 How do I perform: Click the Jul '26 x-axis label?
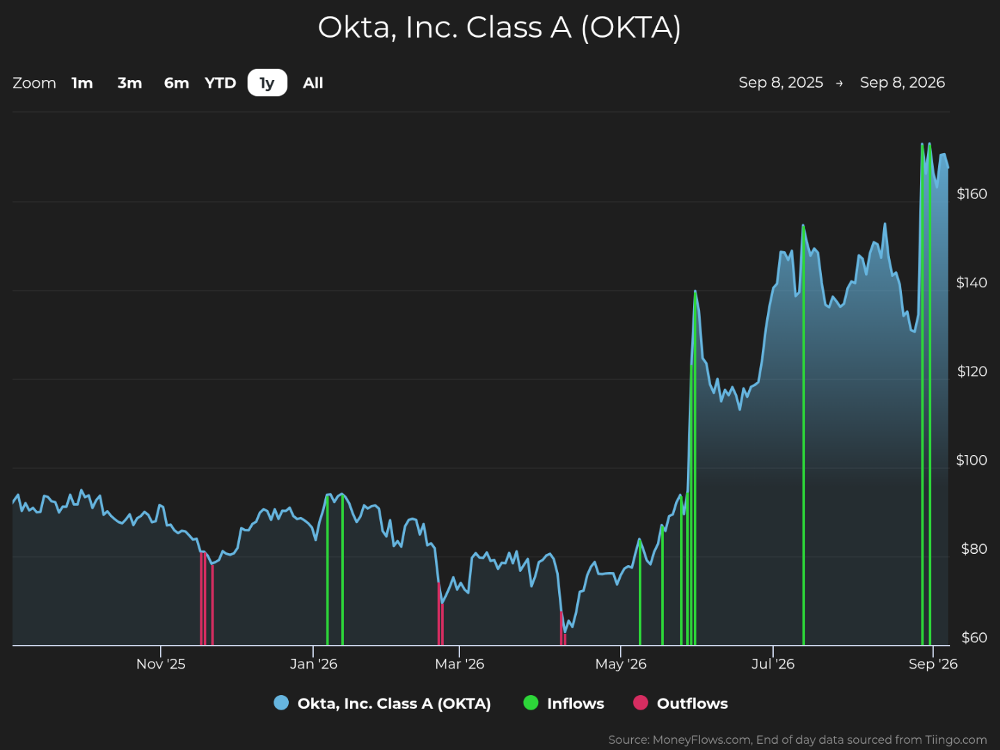773,664
